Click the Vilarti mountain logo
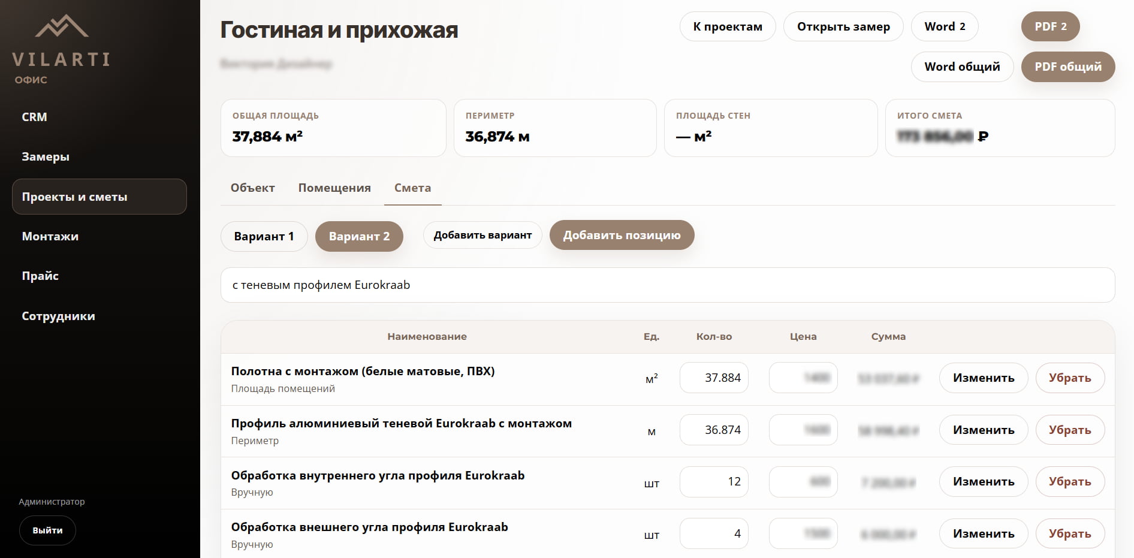1134x558 pixels. [x=62, y=26]
